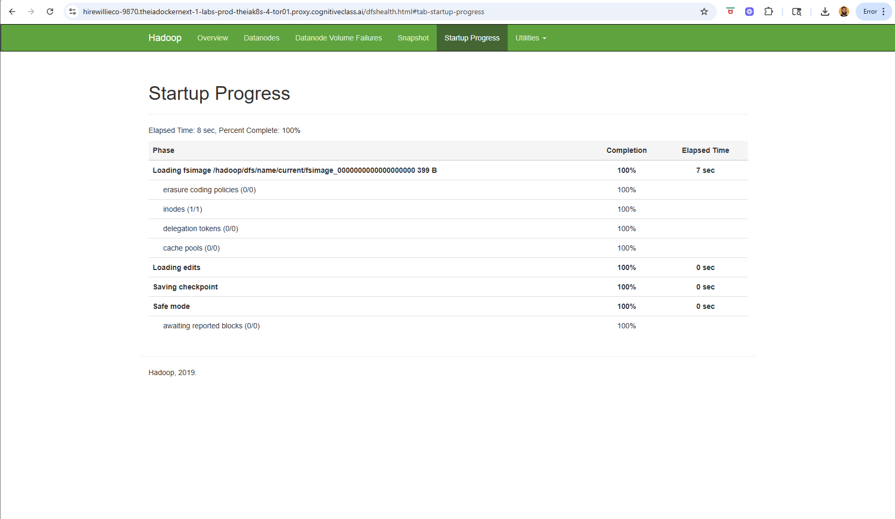Click the browser back arrow
This screenshot has width=895, height=519.
click(12, 12)
